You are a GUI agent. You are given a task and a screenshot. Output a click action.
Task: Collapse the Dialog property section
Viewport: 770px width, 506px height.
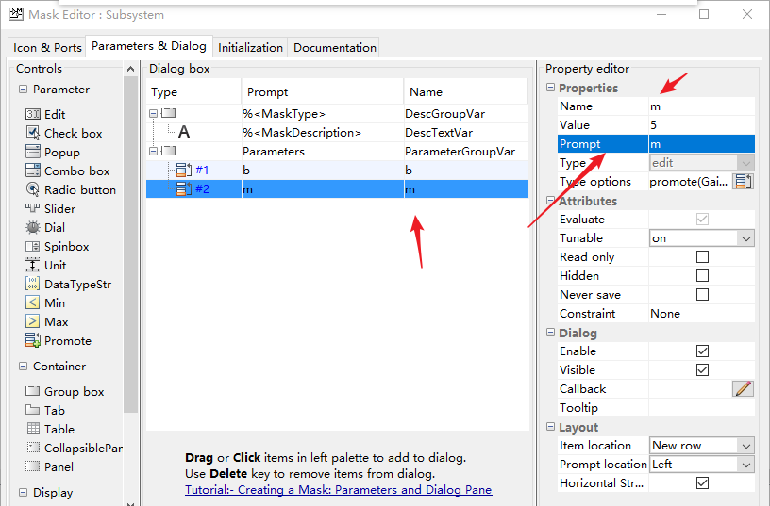[550, 333]
